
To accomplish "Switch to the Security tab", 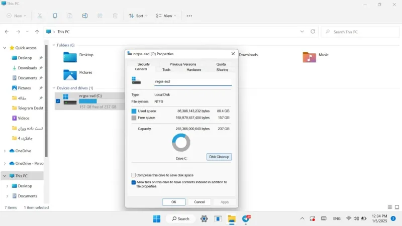I will click(143, 64).
